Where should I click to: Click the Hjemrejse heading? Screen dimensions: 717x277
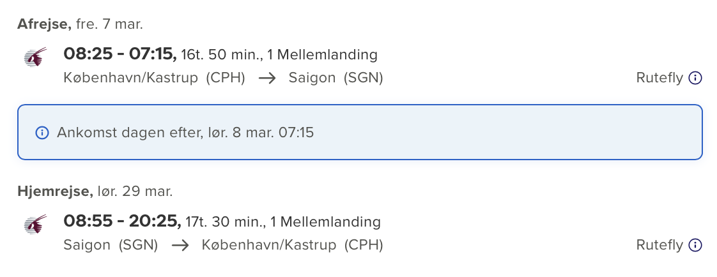(54, 191)
